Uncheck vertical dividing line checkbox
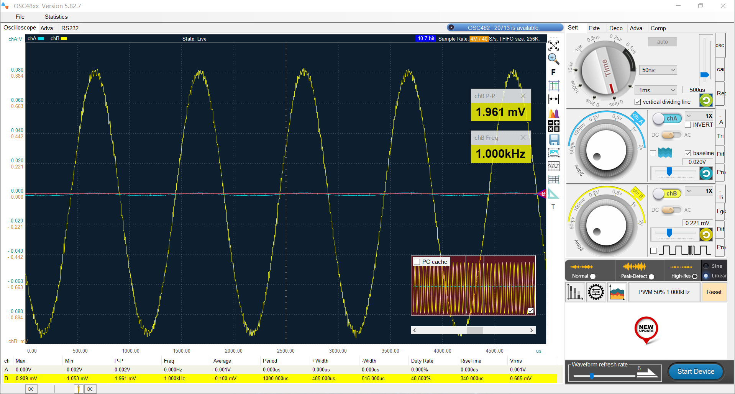 638,102
